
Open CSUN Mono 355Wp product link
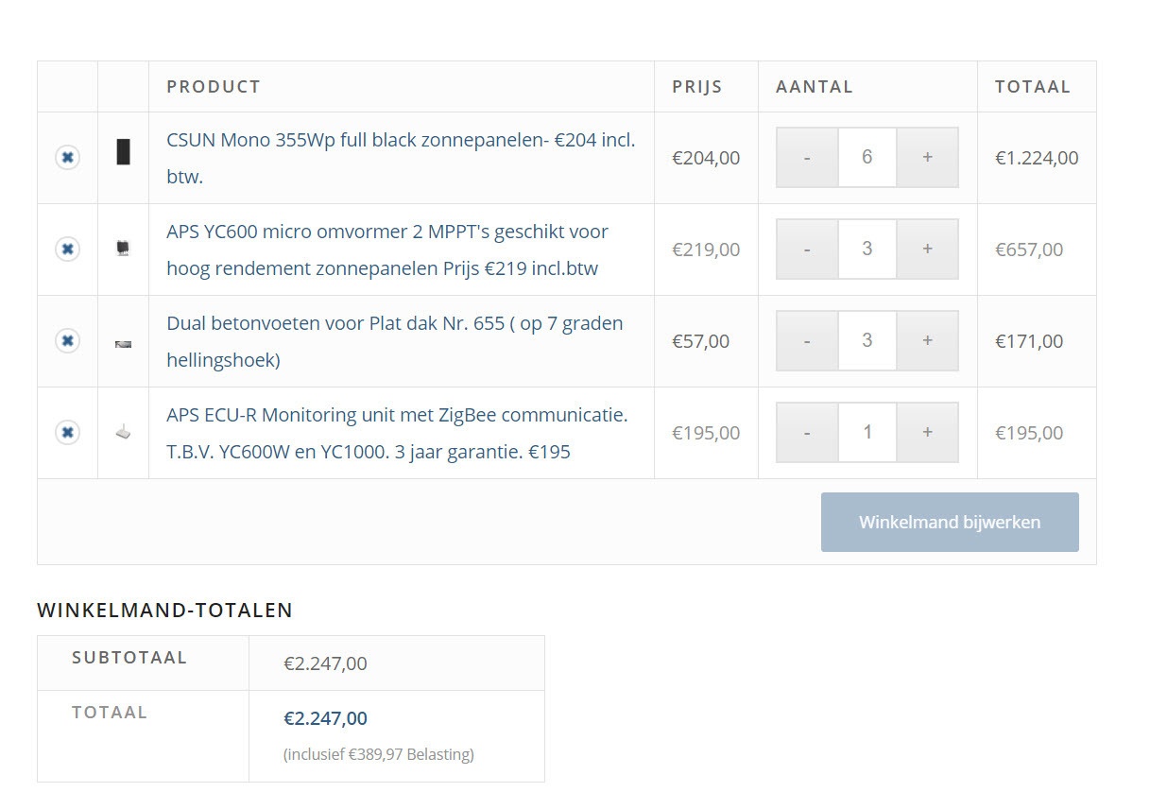tap(400, 140)
